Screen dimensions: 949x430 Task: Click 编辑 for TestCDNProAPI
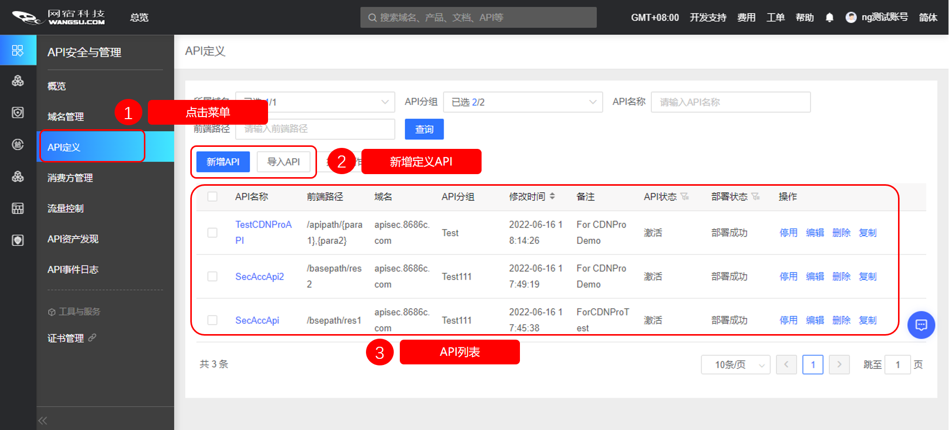(x=815, y=233)
